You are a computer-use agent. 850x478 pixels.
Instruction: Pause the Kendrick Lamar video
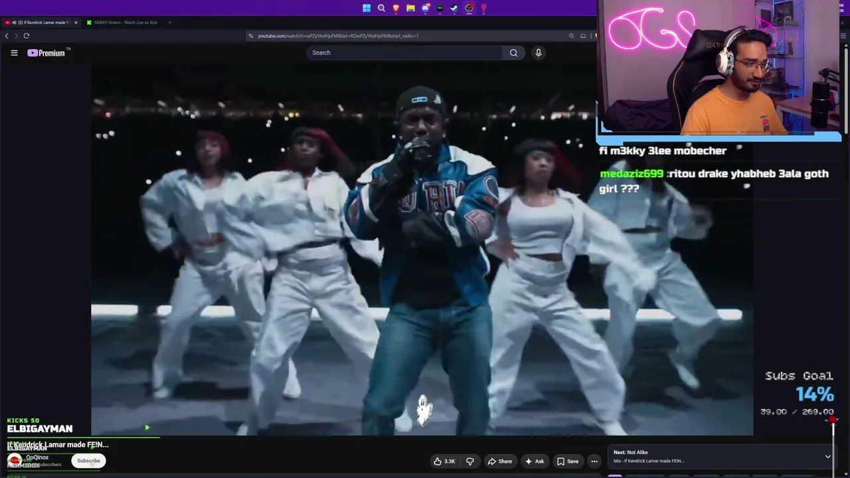coord(422,249)
